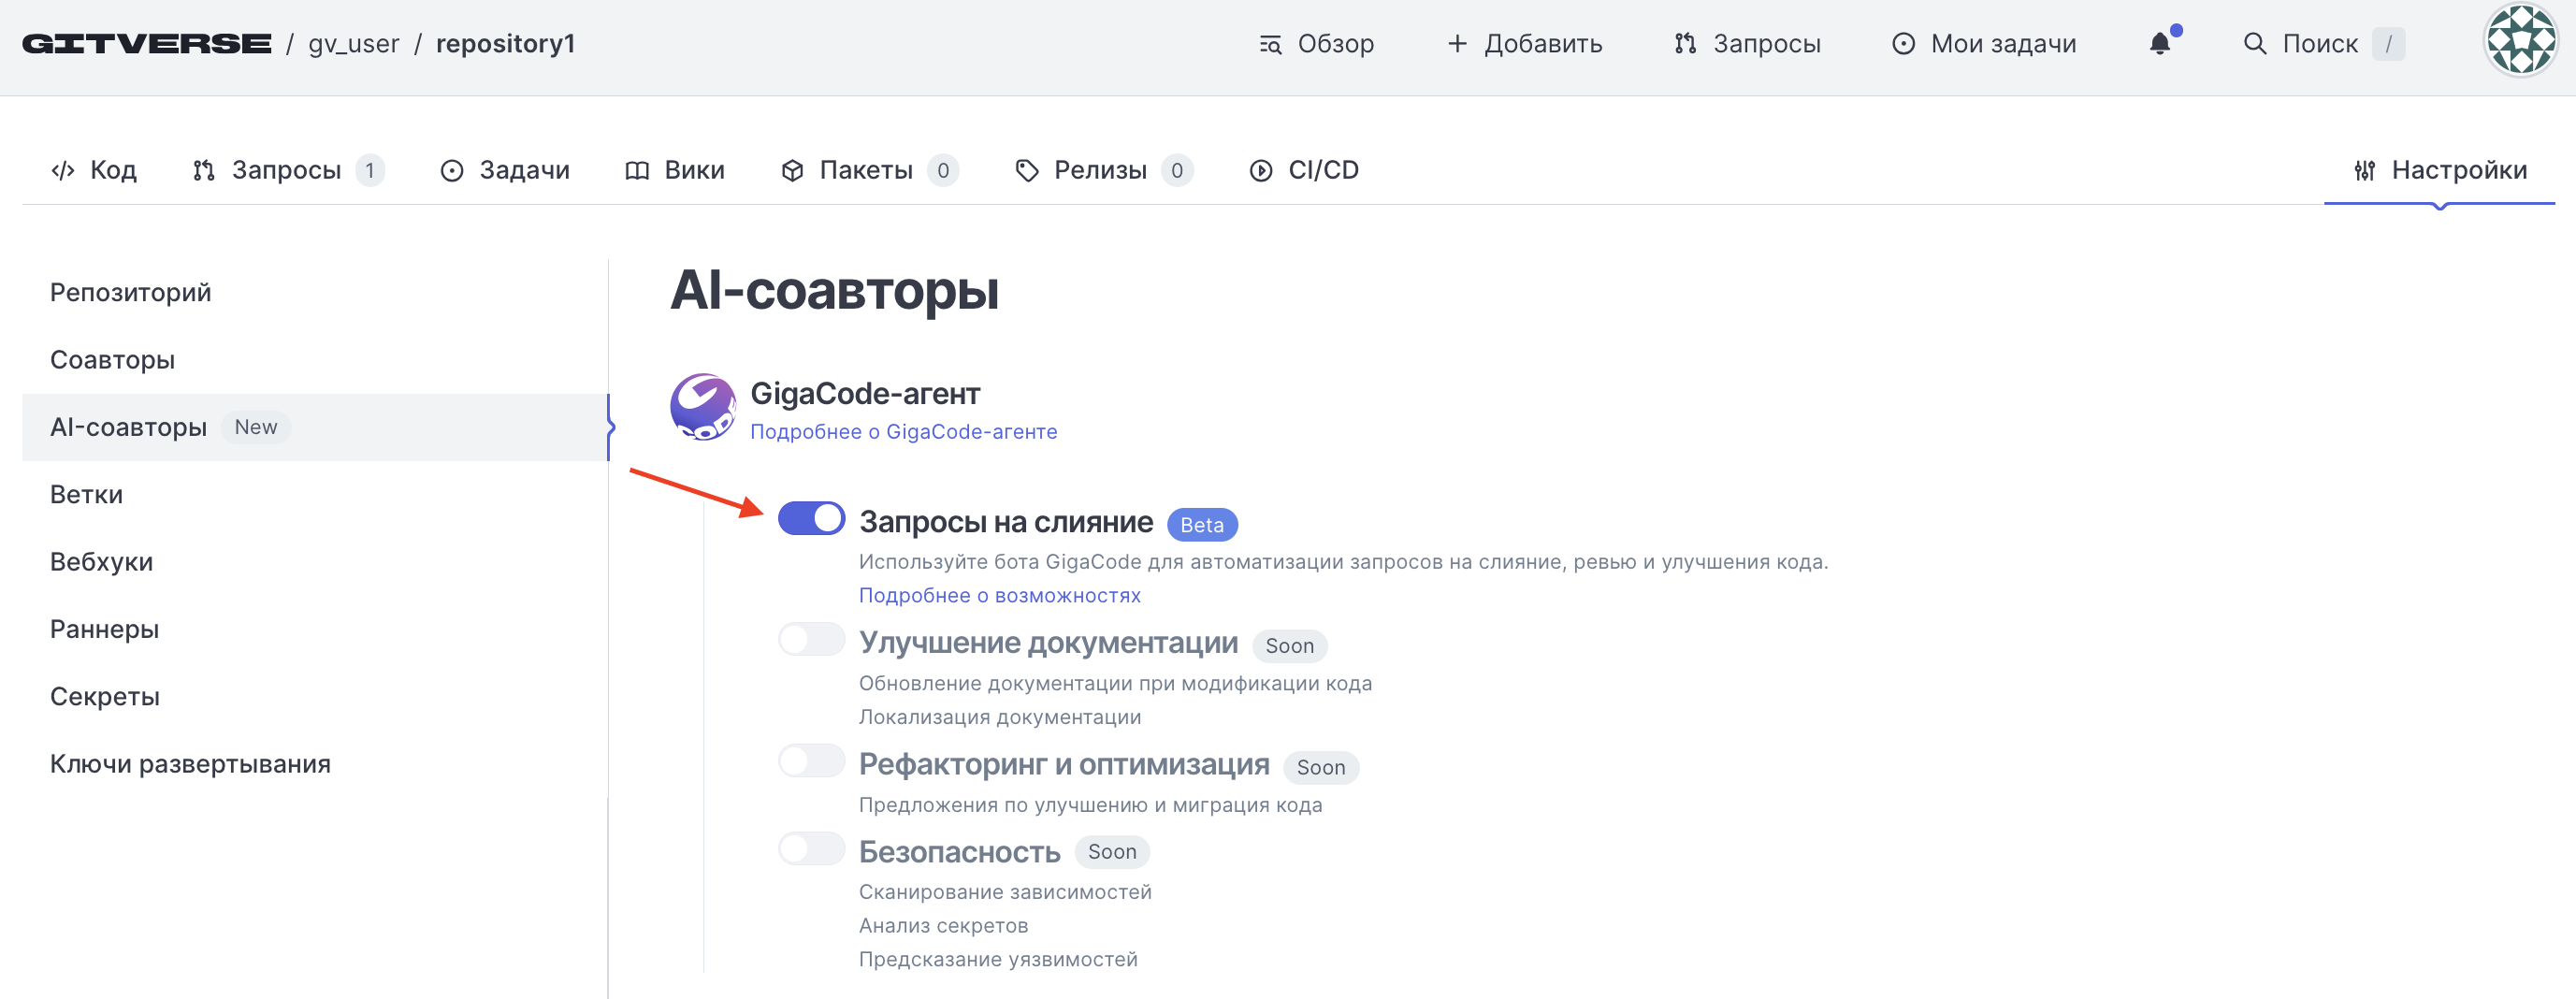This screenshot has width=2576, height=999.
Task: Click the text Предсказание уязвимостей
Action: (998, 959)
